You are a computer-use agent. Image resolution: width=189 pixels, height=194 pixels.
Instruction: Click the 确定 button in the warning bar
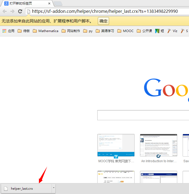click(x=103, y=21)
